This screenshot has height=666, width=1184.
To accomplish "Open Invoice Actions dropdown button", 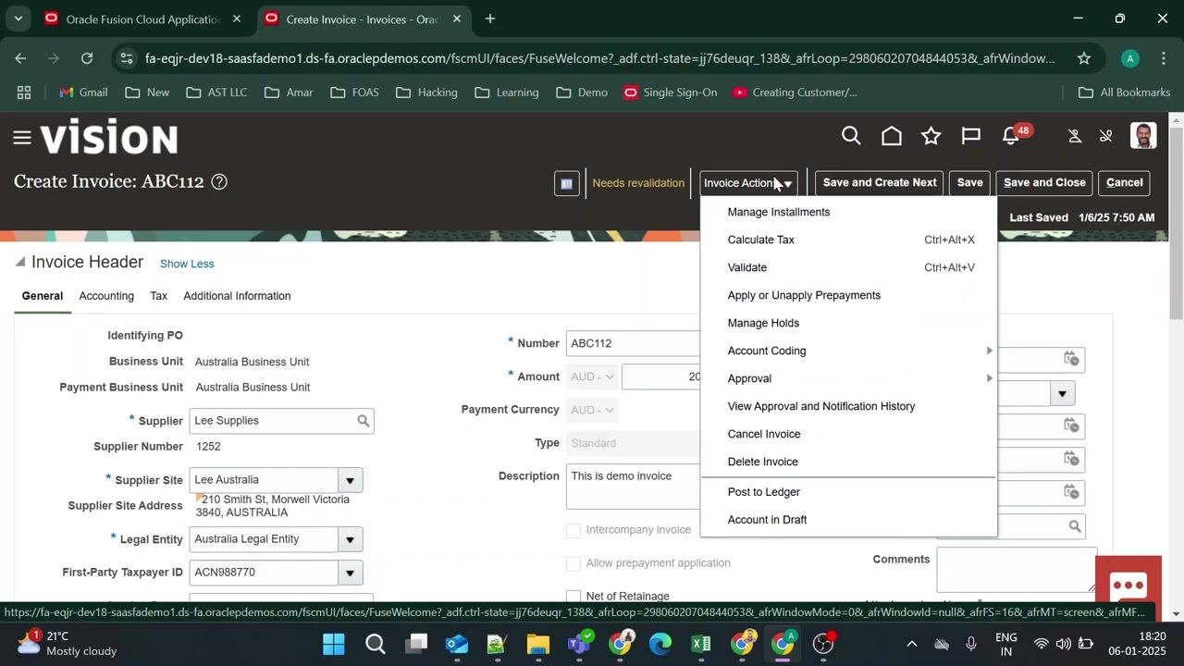I will 747,183.
